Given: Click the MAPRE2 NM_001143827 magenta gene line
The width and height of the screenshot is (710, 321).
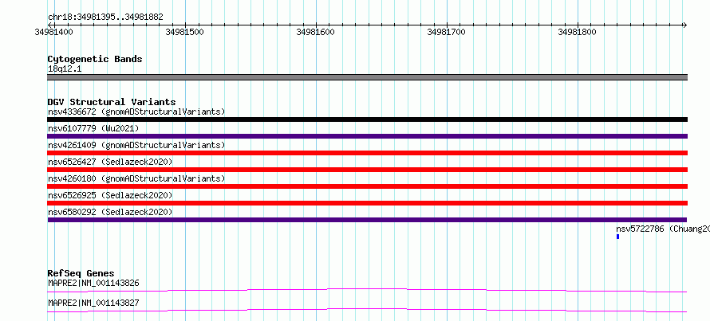Looking at the screenshot, I should [x=367, y=310].
